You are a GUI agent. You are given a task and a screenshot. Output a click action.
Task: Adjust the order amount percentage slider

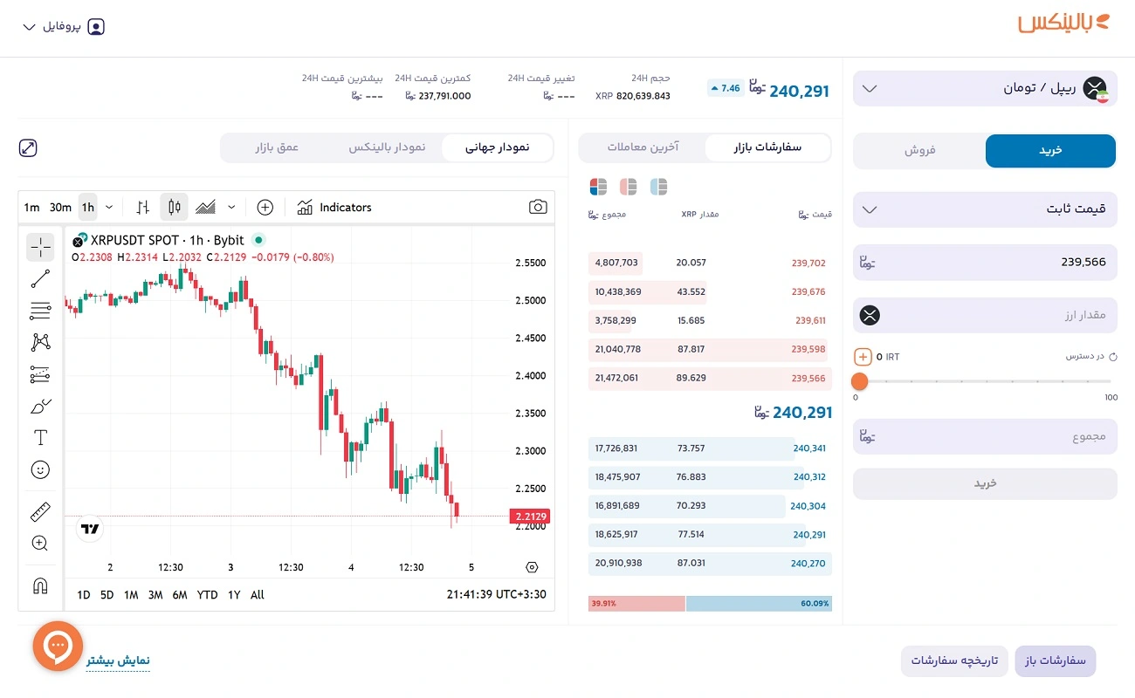pos(859,381)
